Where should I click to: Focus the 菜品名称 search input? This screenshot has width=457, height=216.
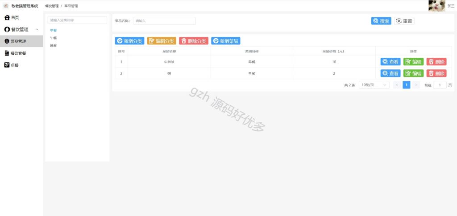coord(164,20)
